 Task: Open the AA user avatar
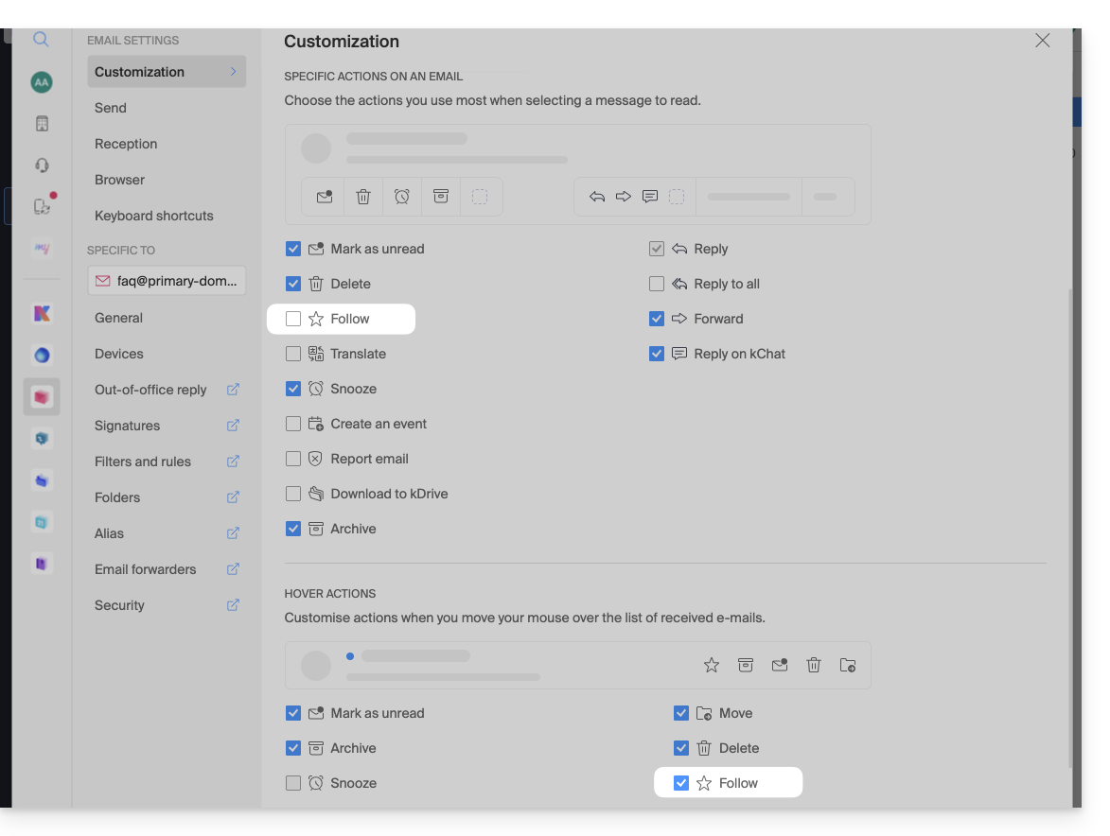41,82
